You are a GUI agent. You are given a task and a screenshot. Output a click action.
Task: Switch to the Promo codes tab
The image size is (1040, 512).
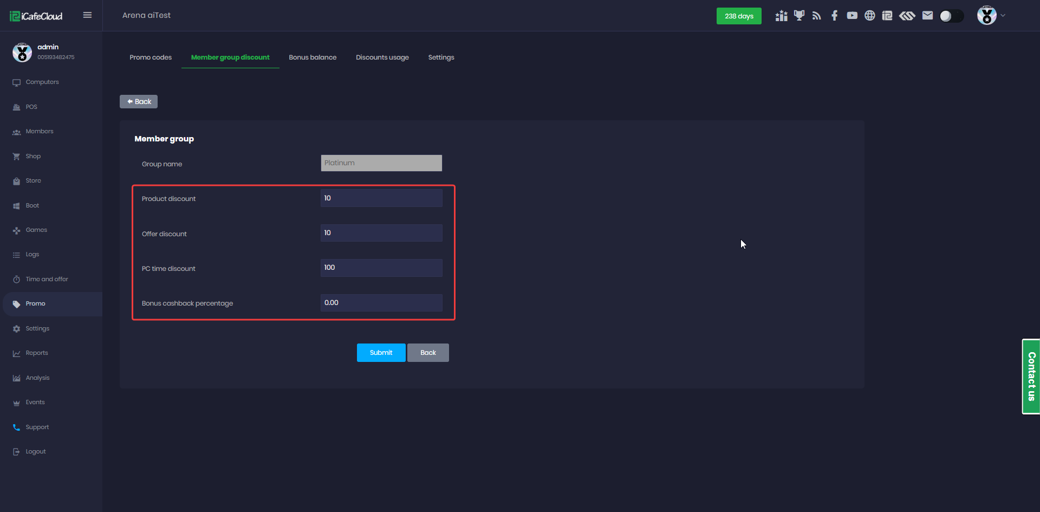151,57
